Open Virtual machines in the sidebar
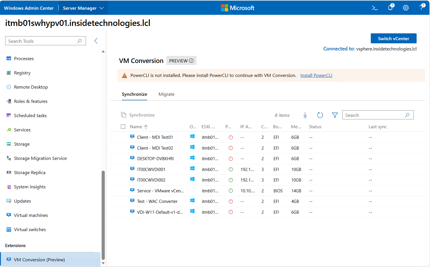Viewport: 430px width, 267px height. tap(31, 215)
